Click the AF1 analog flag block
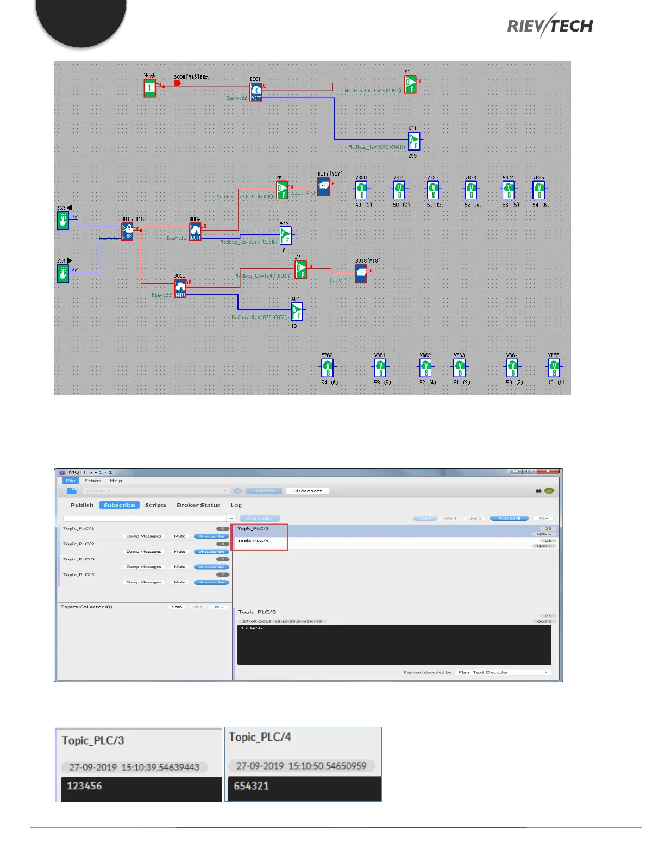This screenshot has height=861, width=665. (414, 141)
